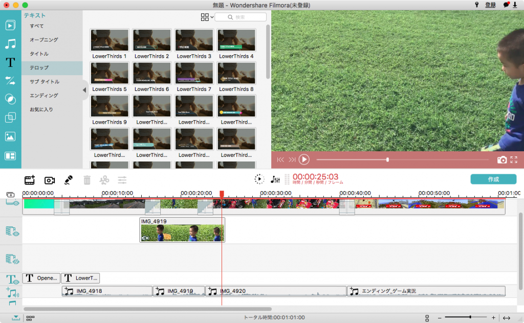Enter fullscreen preview mode
This screenshot has width=524, height=323.
point(514,160)
